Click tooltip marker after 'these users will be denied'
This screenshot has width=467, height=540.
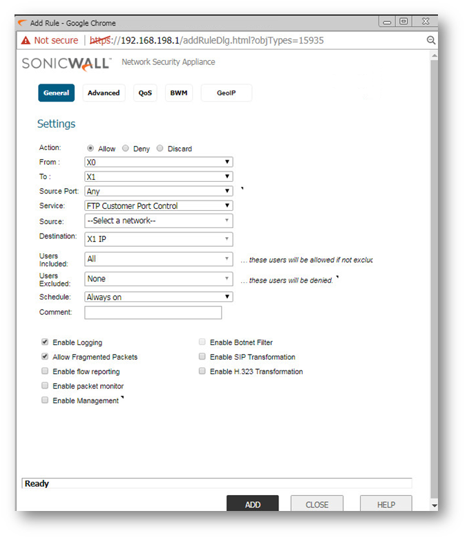tap(337, 277)
